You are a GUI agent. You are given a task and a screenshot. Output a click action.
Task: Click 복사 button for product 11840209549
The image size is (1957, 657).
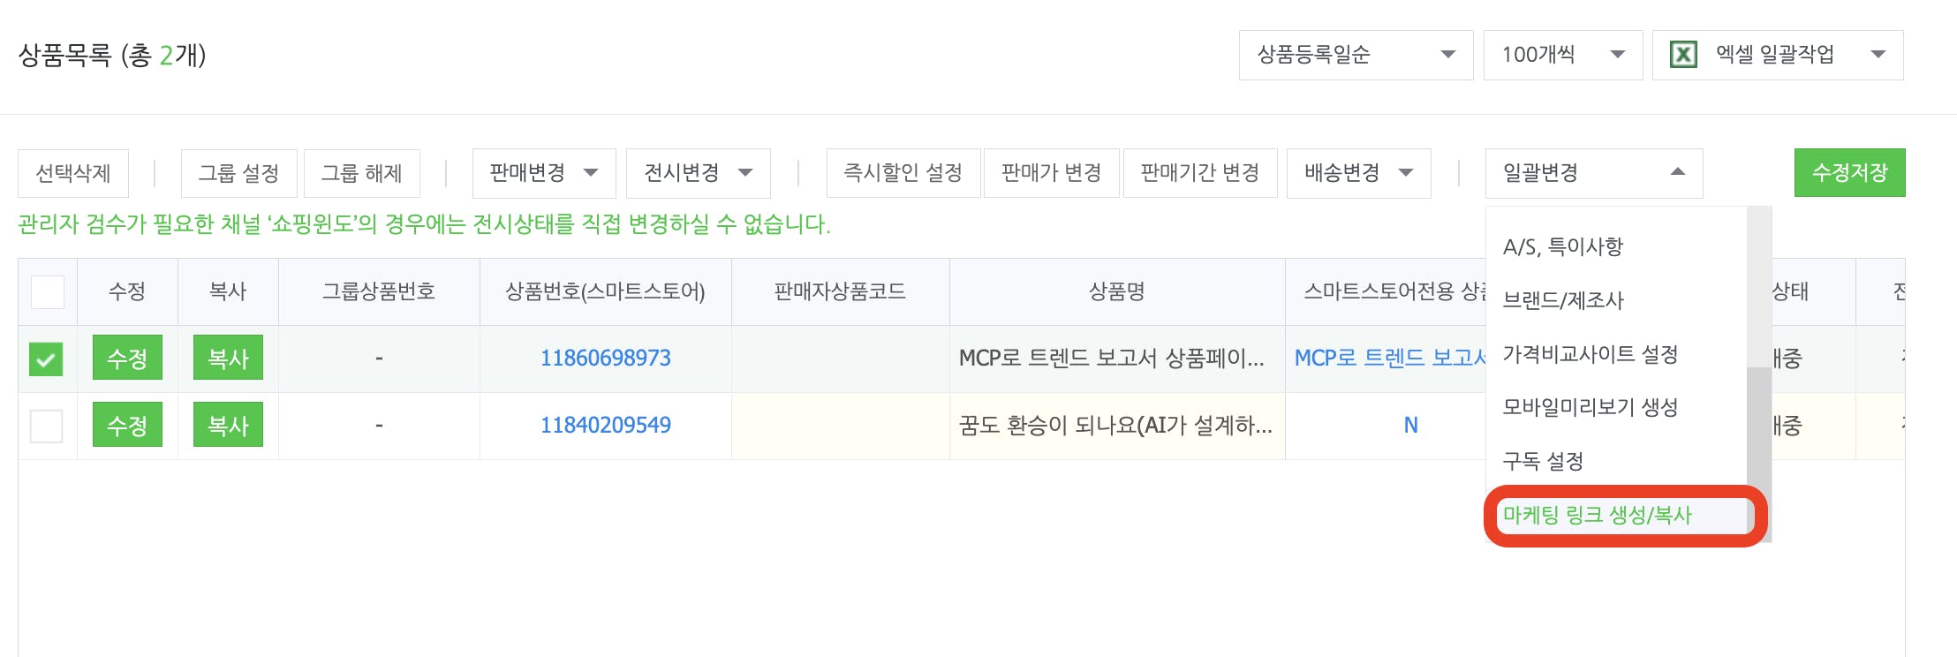(x=228, y=426)
